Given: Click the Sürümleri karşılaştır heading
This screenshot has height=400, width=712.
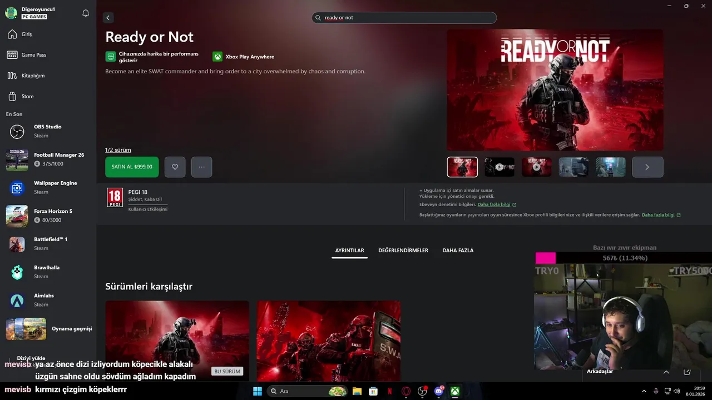Looking at the screenshot, I should tap(149, 287).
